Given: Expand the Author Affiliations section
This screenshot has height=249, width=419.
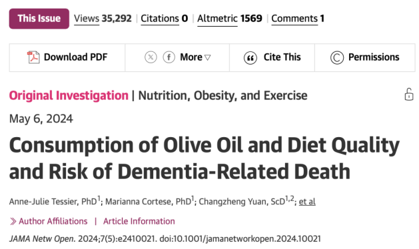Looking at the screenshot, I should (x=53, y=221).
